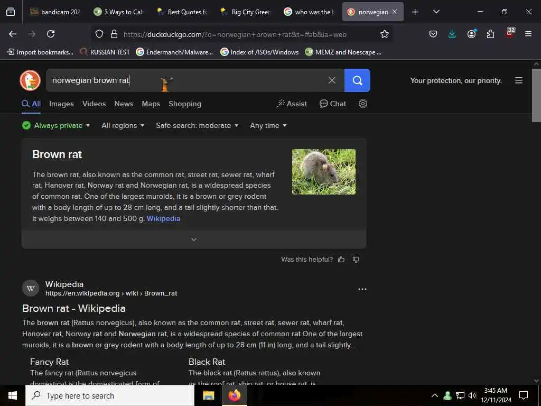
Task: Click the DuckDuckGo logo
Action: pyautogui.click(x=30, y=80)
